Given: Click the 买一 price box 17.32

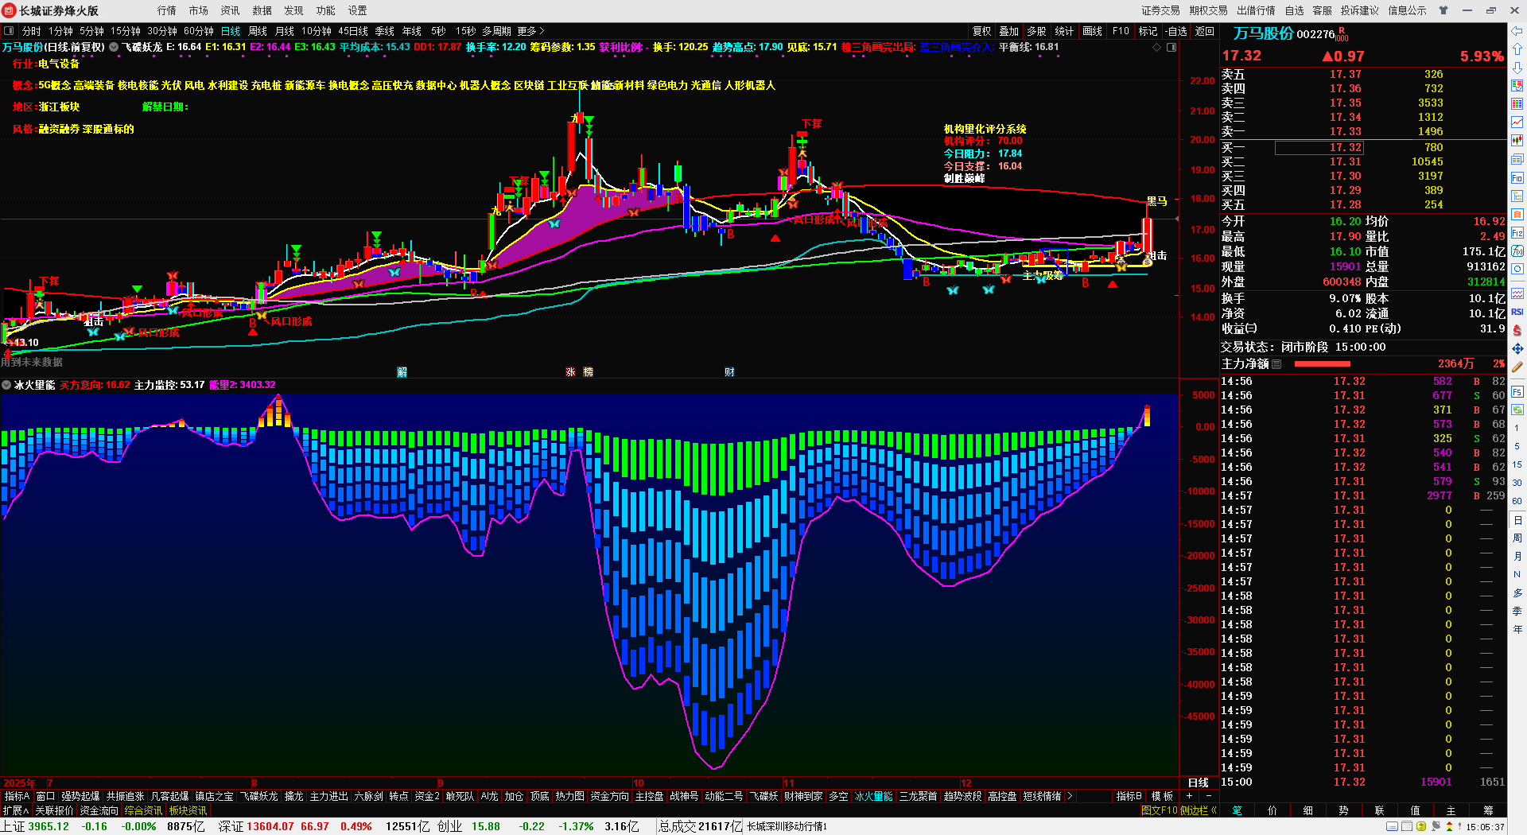Looking at the screenshot, I should pyautogui.click(x=1319, y=148).
